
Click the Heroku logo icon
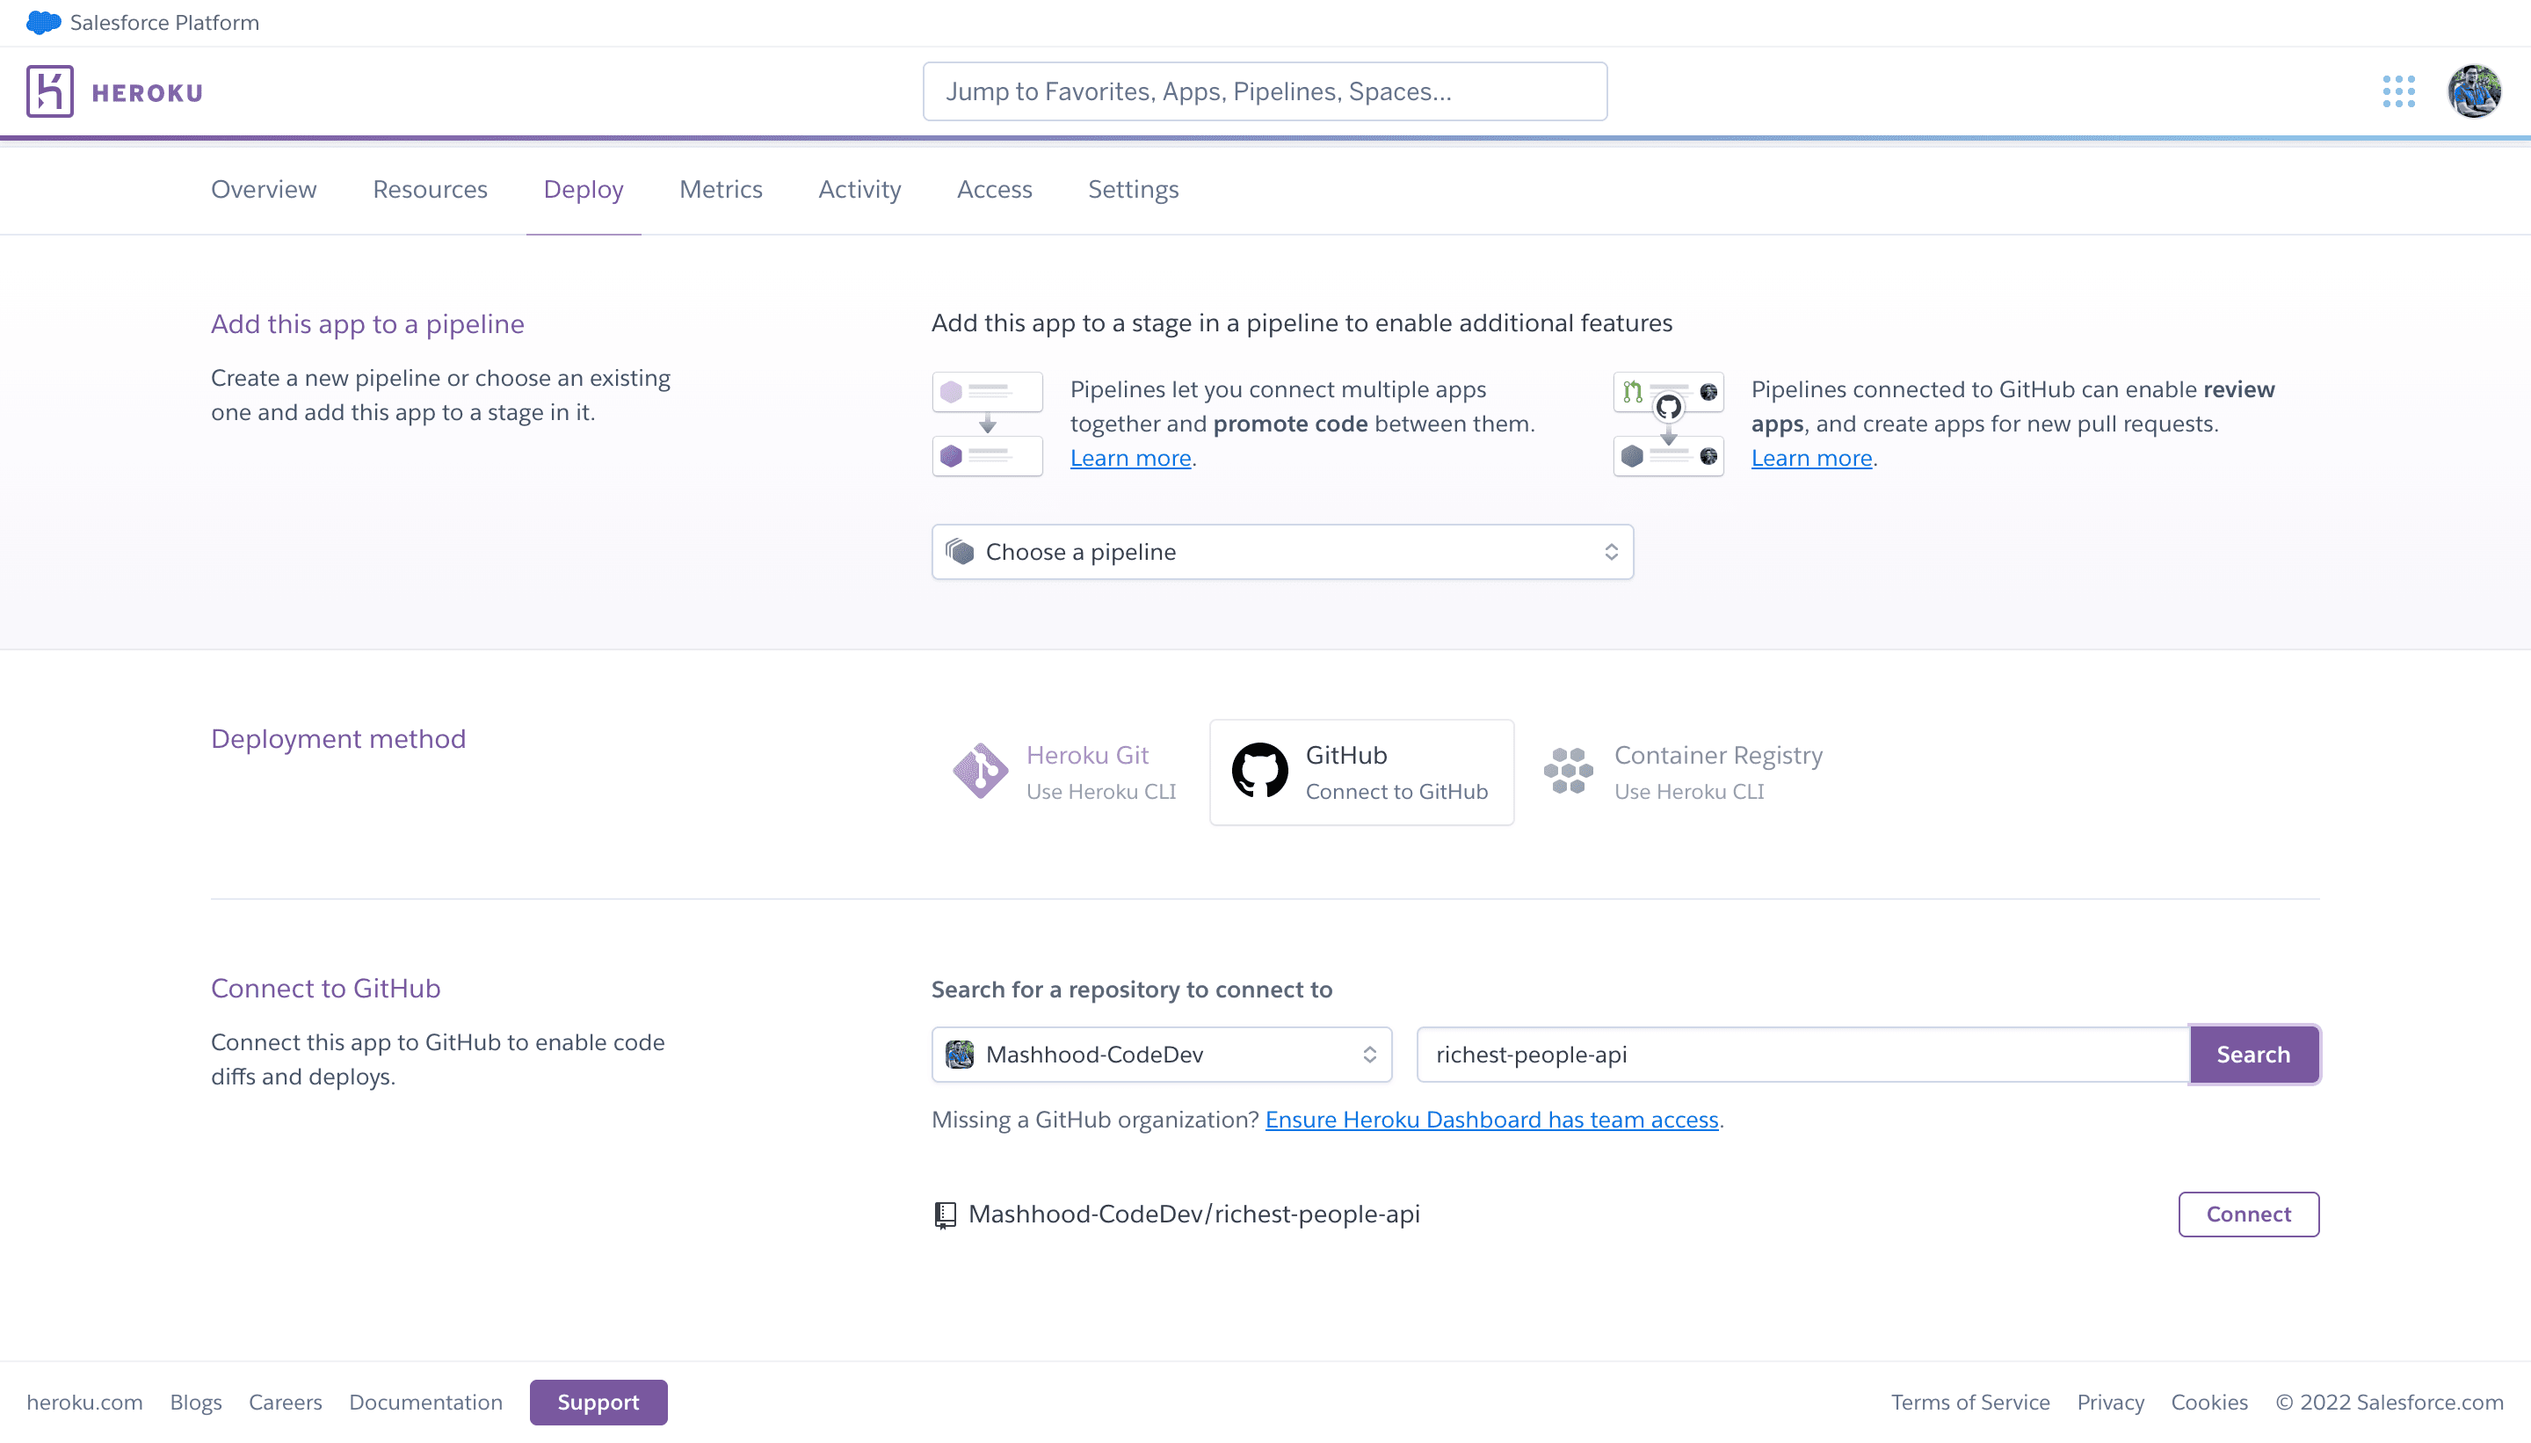pos(49,91)
